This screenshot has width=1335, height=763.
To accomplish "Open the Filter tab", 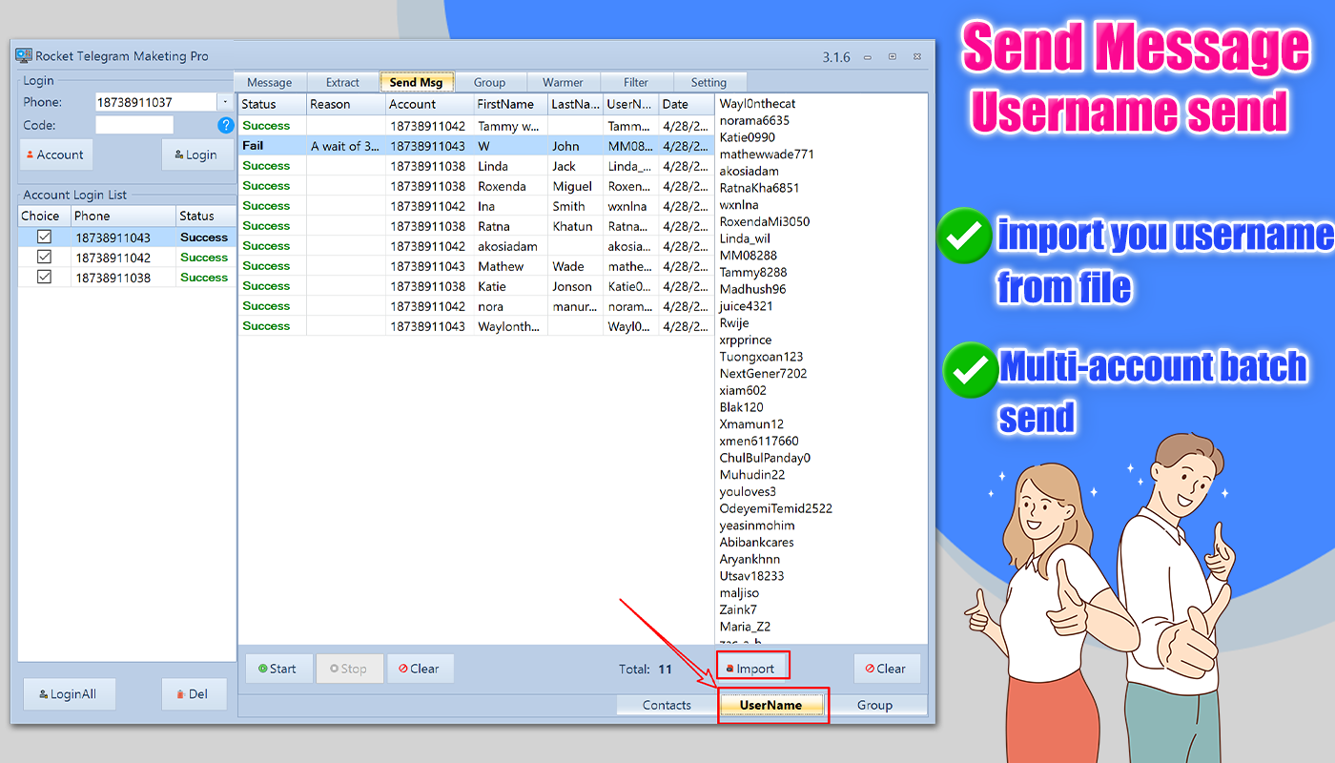I will coord(635,82).
